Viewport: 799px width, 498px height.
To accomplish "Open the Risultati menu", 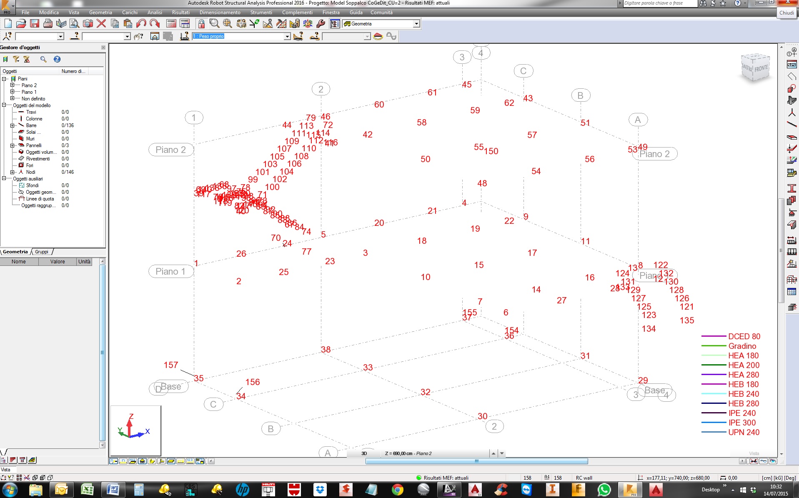I will click(x=180, y=13).
